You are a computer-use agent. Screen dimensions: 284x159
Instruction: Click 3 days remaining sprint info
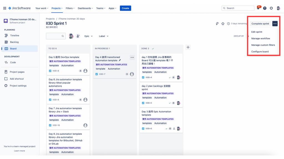click(237, 24)
